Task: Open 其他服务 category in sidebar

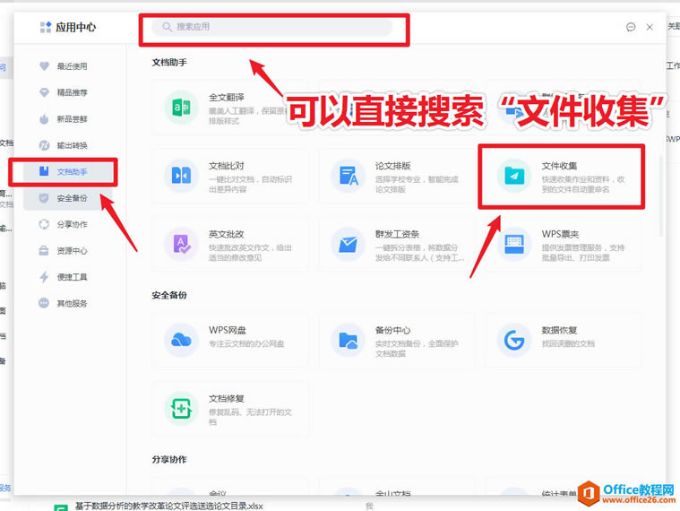Action: [x=72, y=303]
